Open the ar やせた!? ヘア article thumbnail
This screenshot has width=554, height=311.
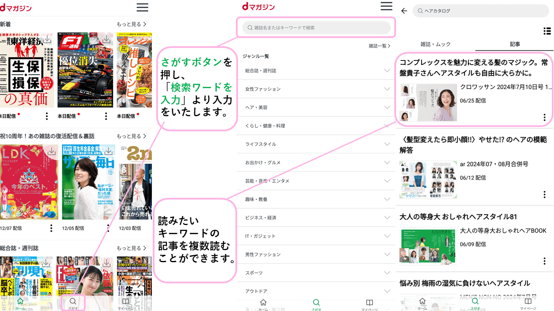[428, 180]
